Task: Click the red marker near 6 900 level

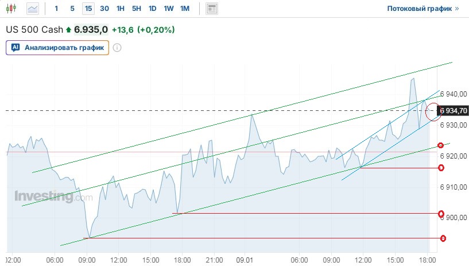Action: pos(441,214)
